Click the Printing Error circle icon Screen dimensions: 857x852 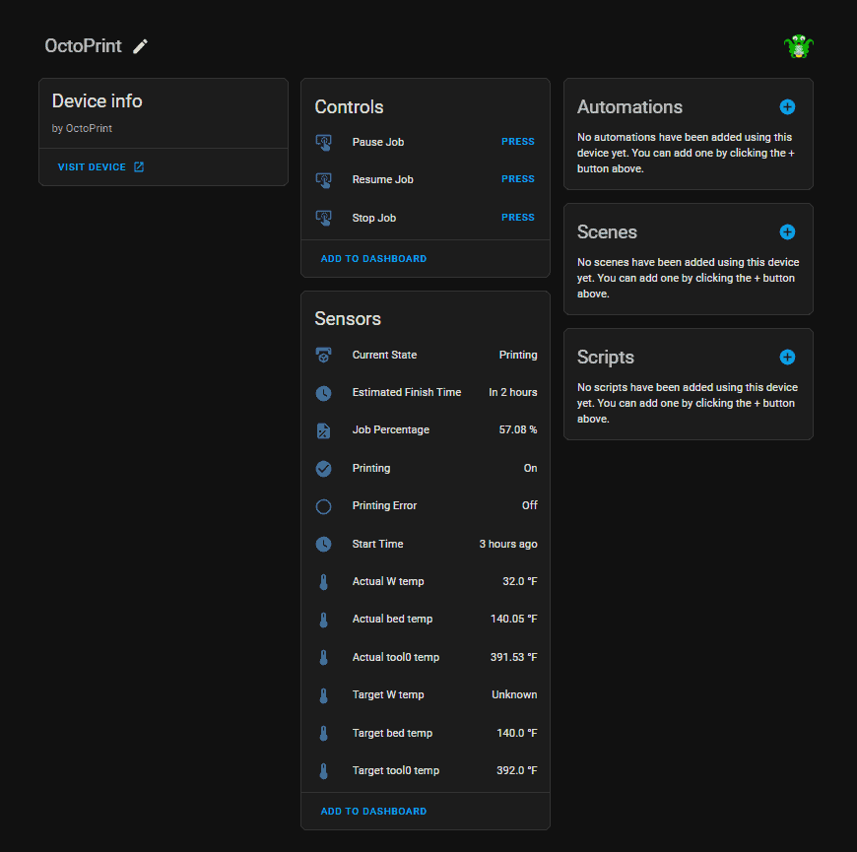tap(323, 506)
